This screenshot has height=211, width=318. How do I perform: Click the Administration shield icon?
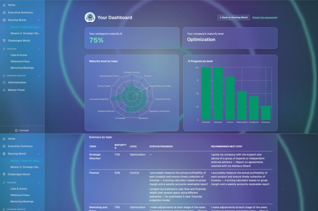(4, 82)
